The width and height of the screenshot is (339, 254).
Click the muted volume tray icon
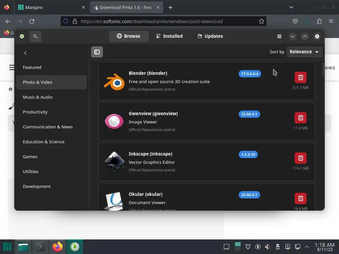267,247
